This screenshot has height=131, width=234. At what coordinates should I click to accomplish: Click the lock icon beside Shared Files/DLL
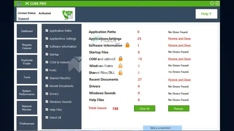tap(121, 73)
